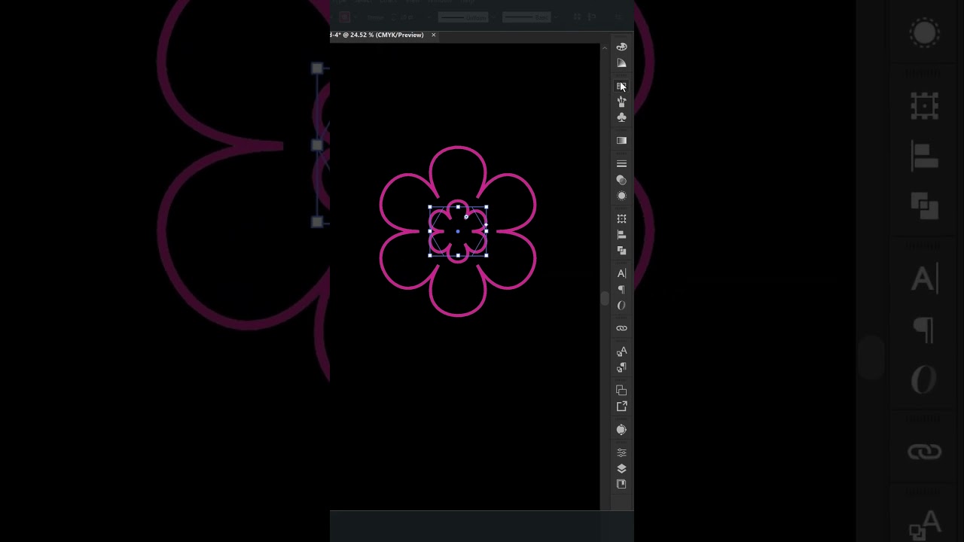The image size is (964, 542).
Task: Open the Libraries panel icon
Action: tap(621, 484)
